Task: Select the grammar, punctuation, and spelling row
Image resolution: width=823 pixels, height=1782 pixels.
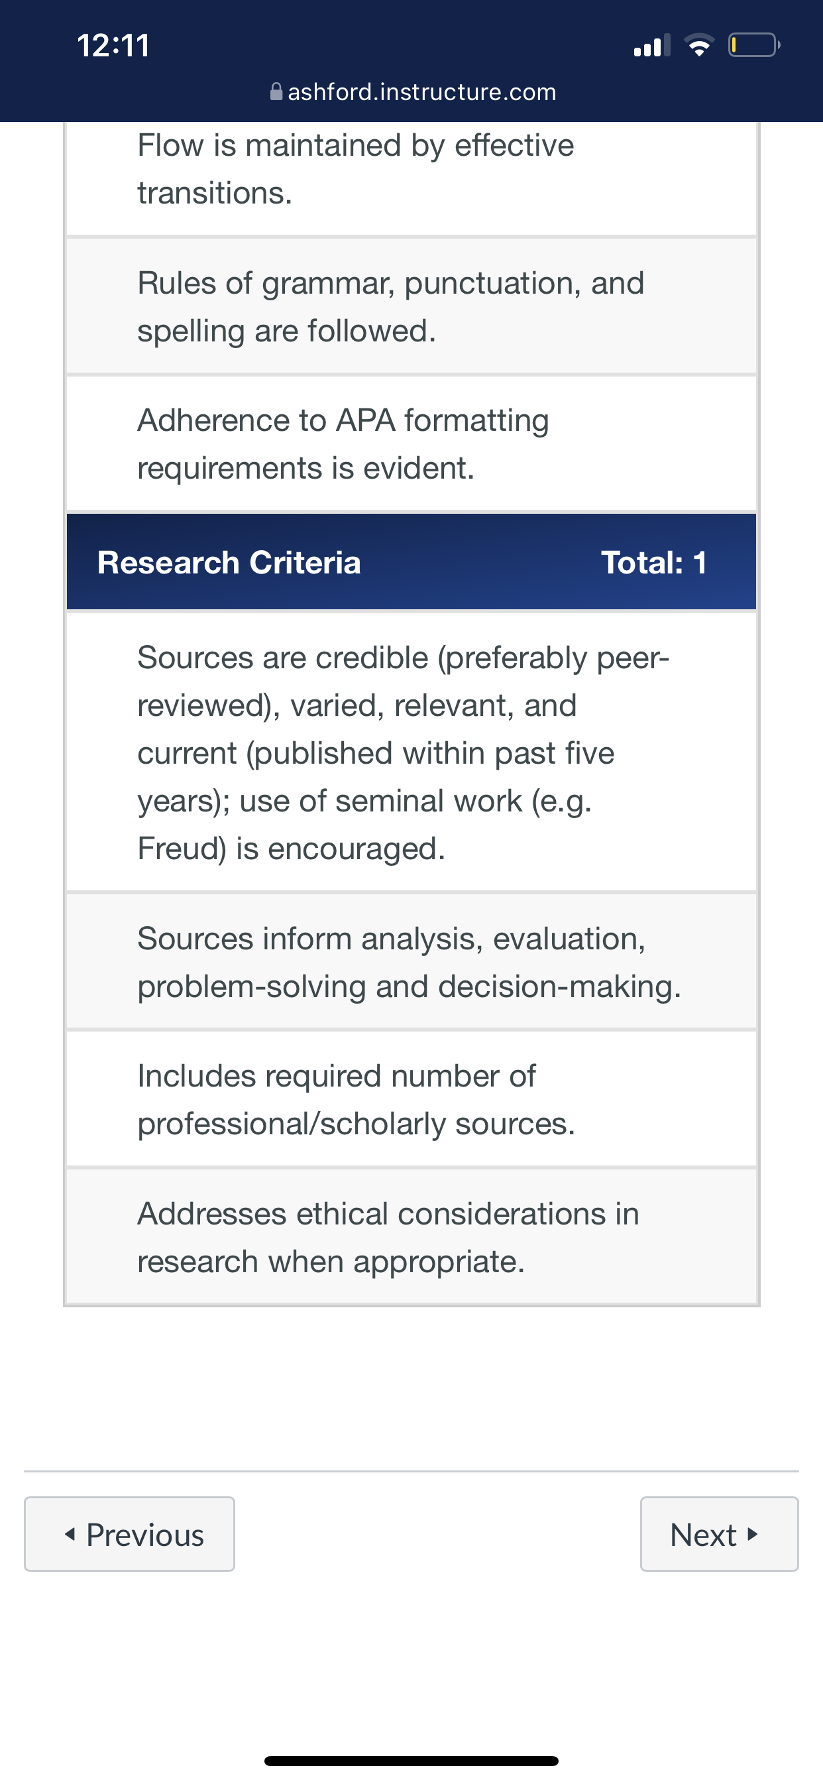Action: pos(411,306)
